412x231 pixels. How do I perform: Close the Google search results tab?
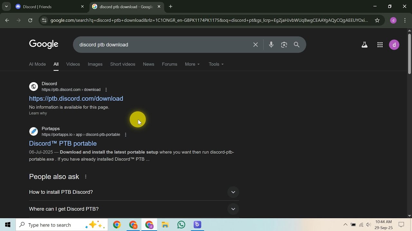pyautogui.click(x=159, y=6)
